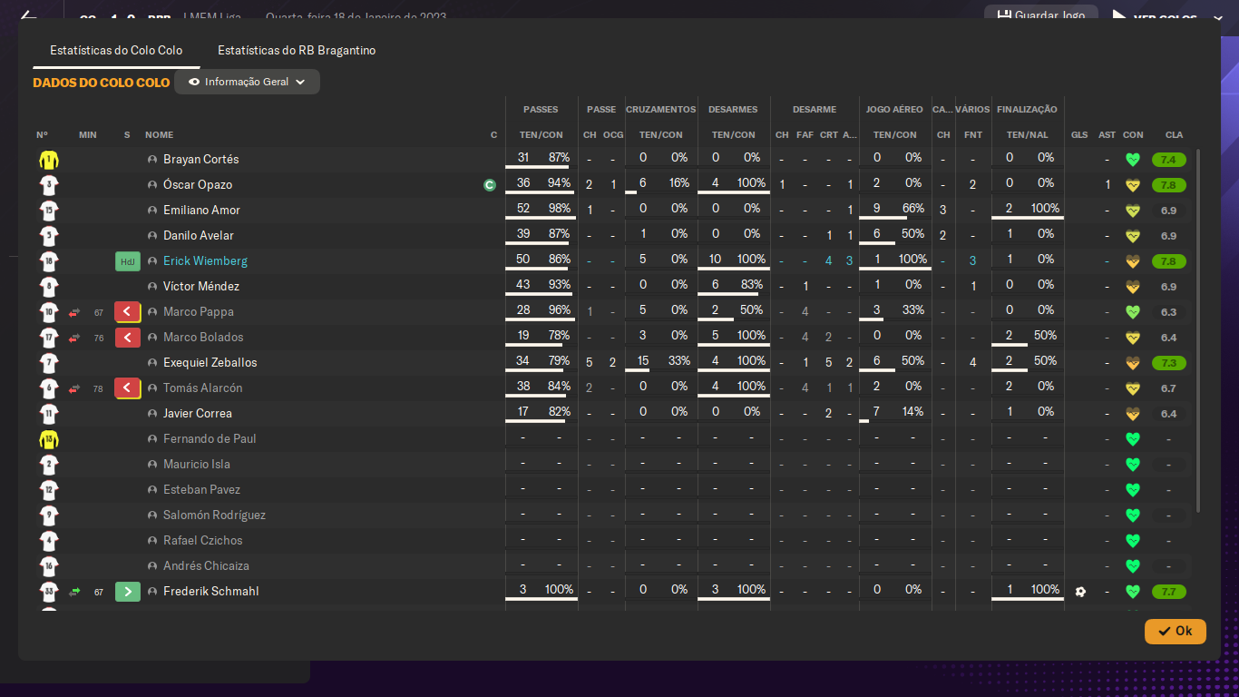Viewport: 1239px width, 697px height.
Task: Open Frederik Schmahl player name
Action: click(x=211, y=592)
